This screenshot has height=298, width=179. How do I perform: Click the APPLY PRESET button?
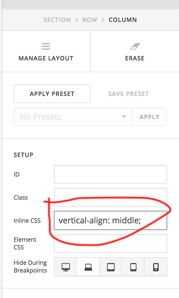click(x=52, y=94)
